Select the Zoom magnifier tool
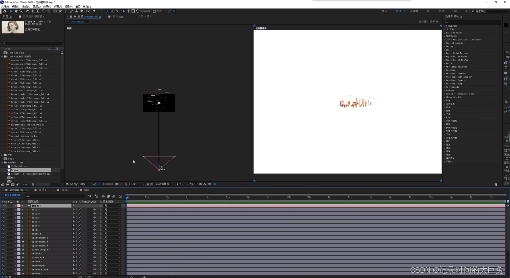This screenshot has width=510, height=278. (x=21, y=11)
